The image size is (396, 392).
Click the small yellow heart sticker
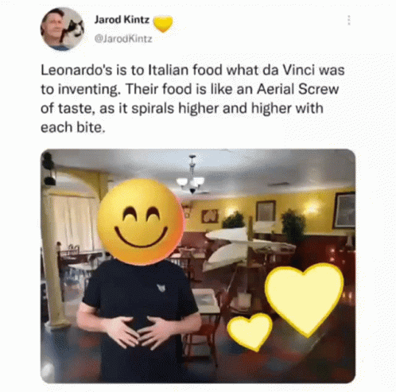click(x=250, y=332)
